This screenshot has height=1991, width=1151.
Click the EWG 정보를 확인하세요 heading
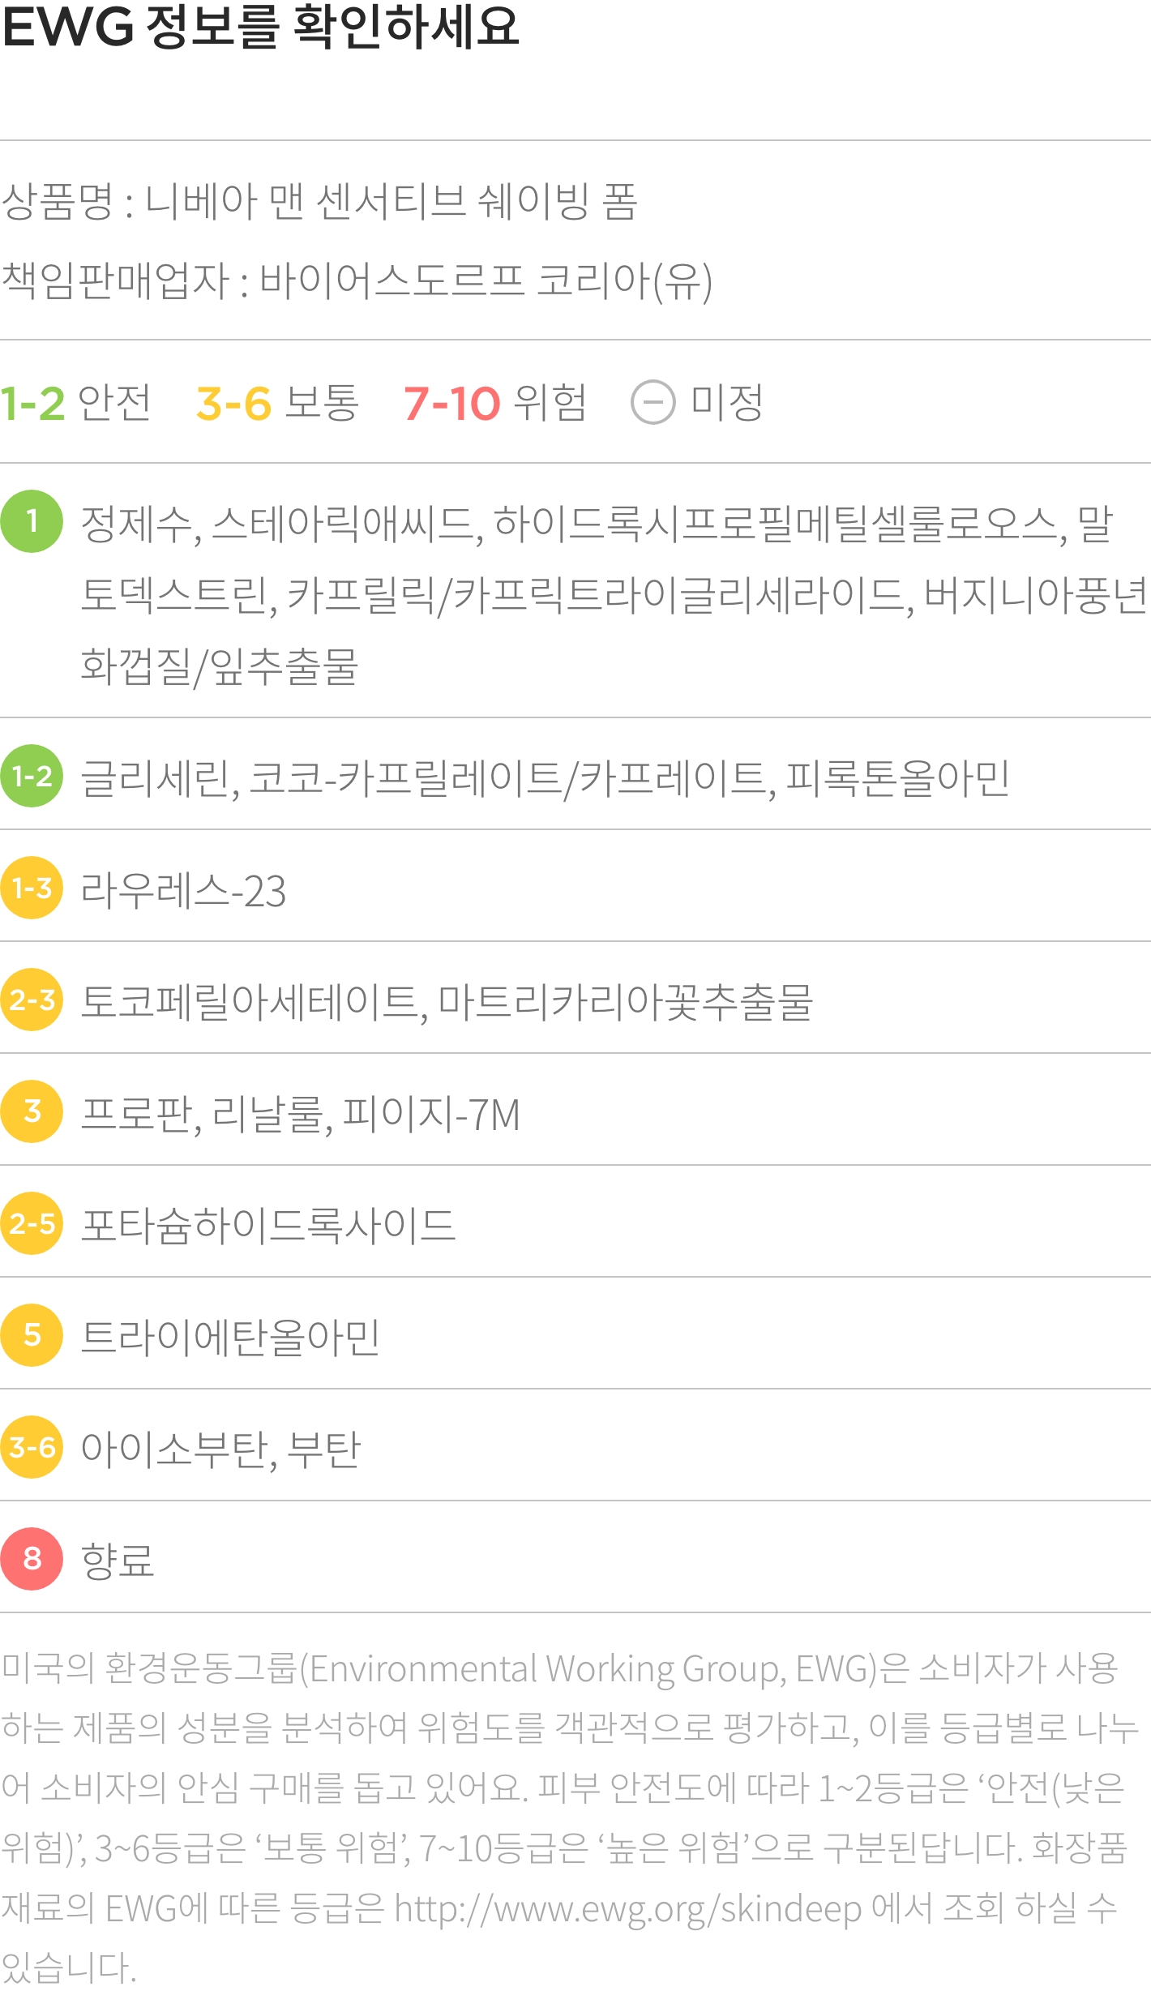click(x=260, y=27)
